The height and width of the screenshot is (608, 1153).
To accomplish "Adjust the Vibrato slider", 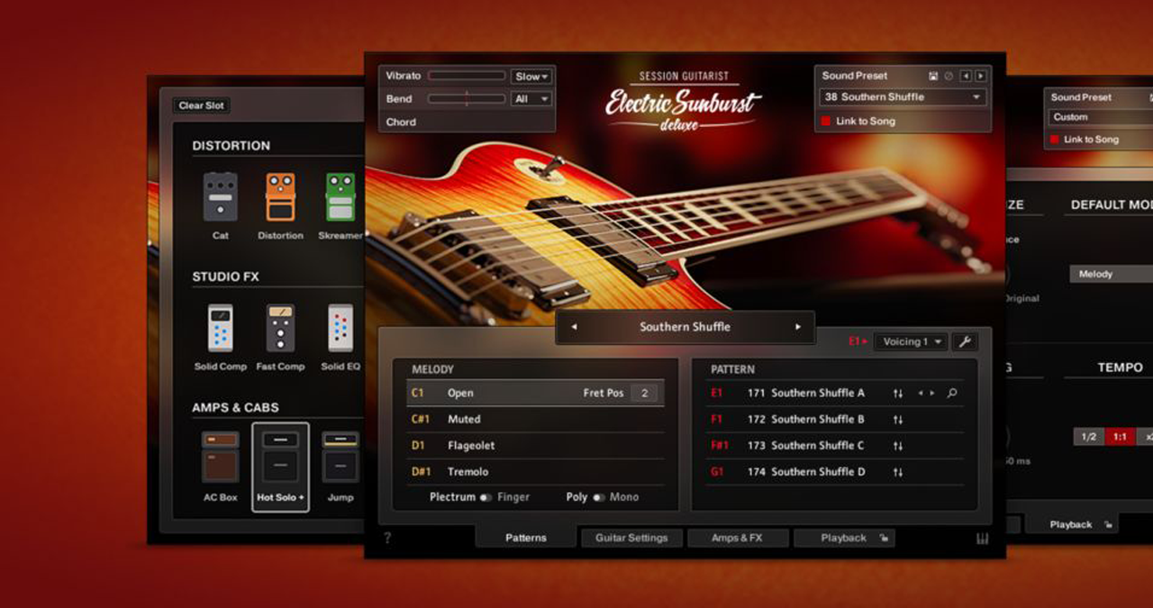I will pyautogui.click(x=467, y=77).
